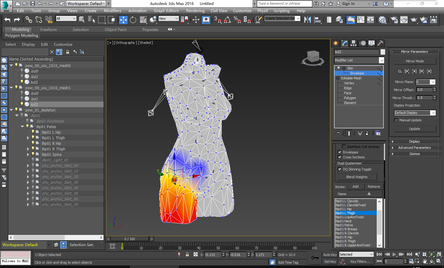Select Bip01 Pelvis in the bones list
Viewport: 444px width, 268px height.
click(344, 225)
